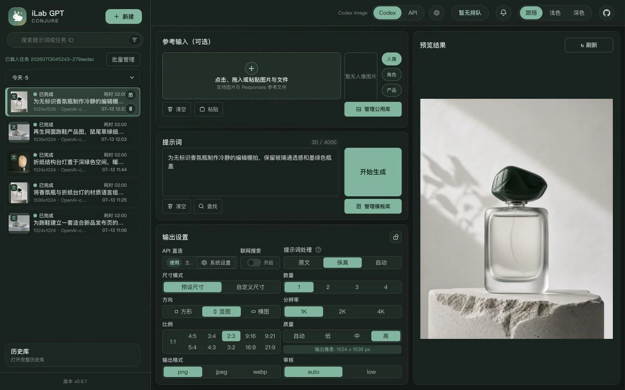Image resolution: width=625 pixels, height=390 pixels.
Task: Refresh preview with 刷新 button
Action: (x=589, y=45)
